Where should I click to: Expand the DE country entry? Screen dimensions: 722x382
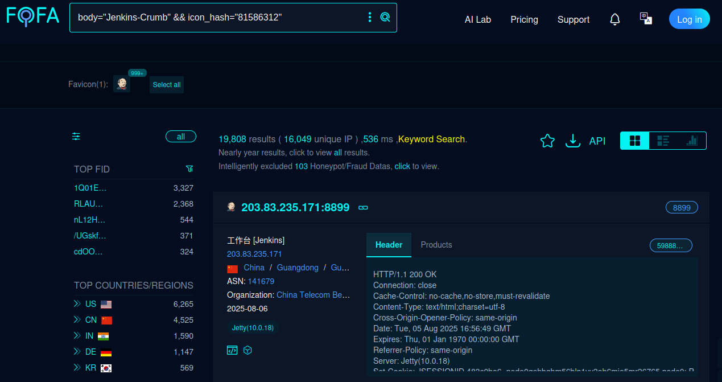(77, 352)
